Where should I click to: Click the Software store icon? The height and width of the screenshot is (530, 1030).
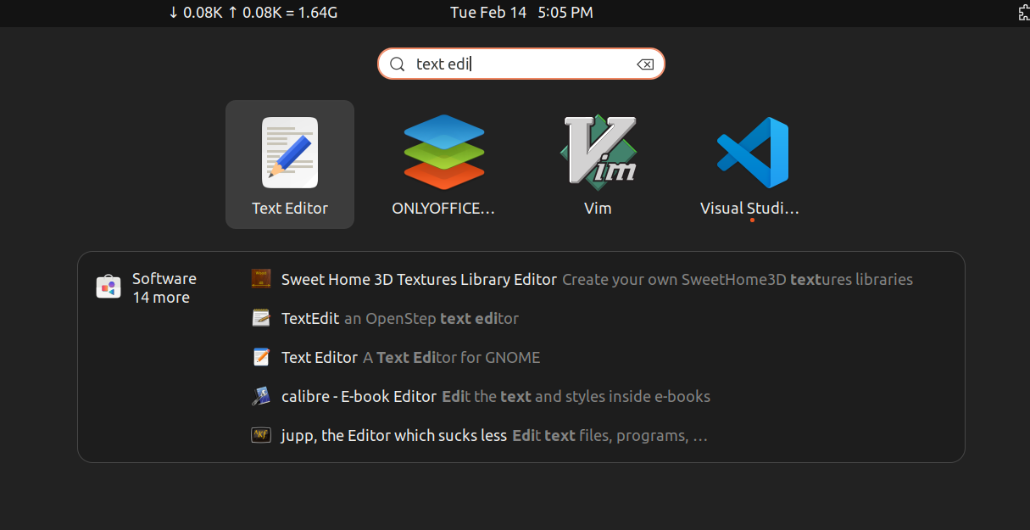[x=108, y=287]
